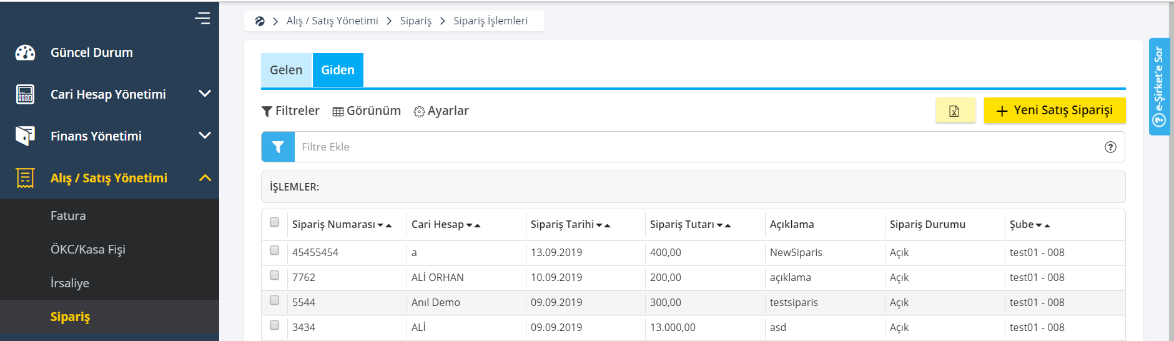Open Ayarlar settings
Screen dimensions: 1174x341
(441, 111)
